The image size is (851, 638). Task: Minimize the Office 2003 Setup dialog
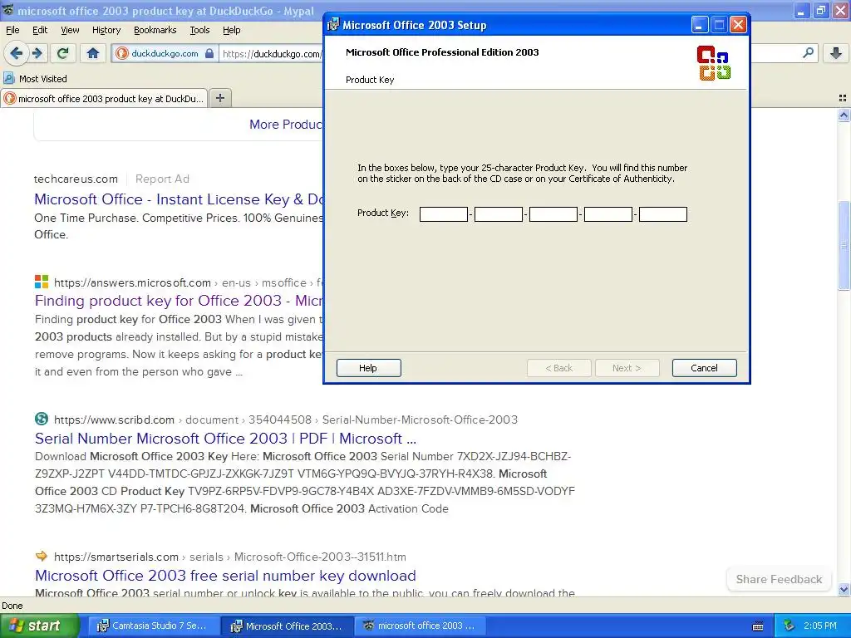click(699, 25)
